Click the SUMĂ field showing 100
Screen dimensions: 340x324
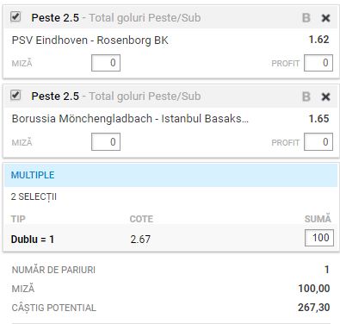pos(319,238)
